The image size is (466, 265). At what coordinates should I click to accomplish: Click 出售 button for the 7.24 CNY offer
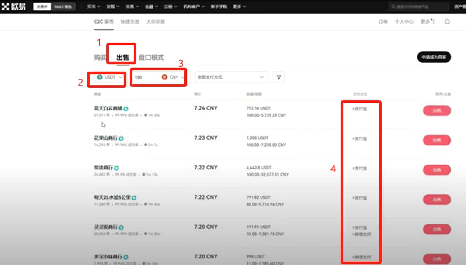[437, 111]
